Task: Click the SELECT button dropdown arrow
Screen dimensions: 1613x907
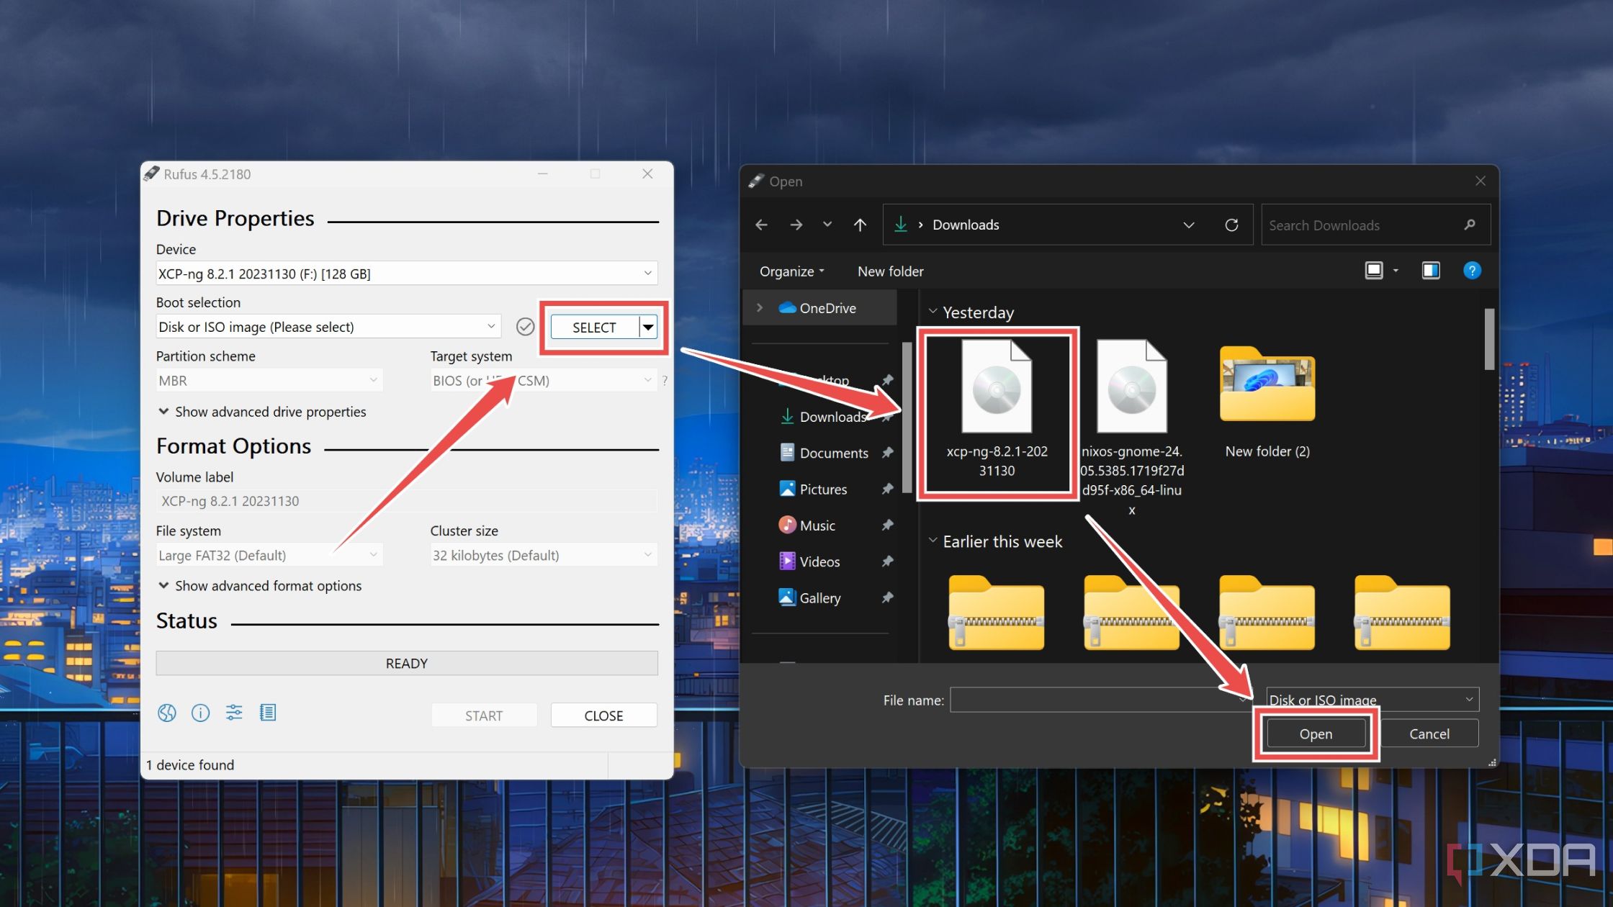Action: pos(647,325)
